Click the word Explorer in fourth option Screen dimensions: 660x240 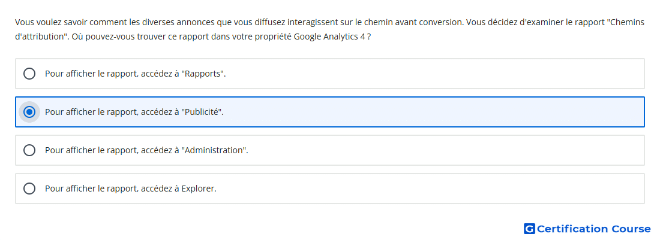coord(198,189)
